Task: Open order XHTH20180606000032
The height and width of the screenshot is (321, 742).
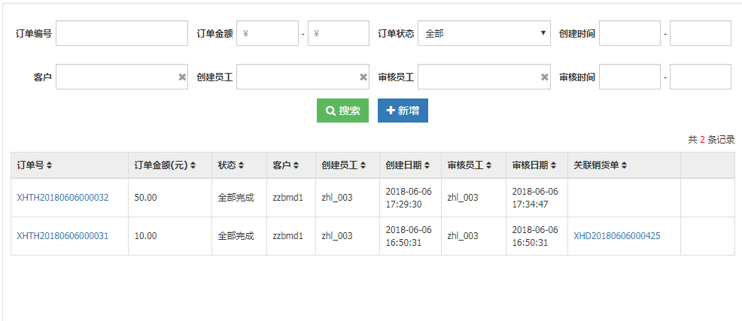Action: click(x=62, y=198)
